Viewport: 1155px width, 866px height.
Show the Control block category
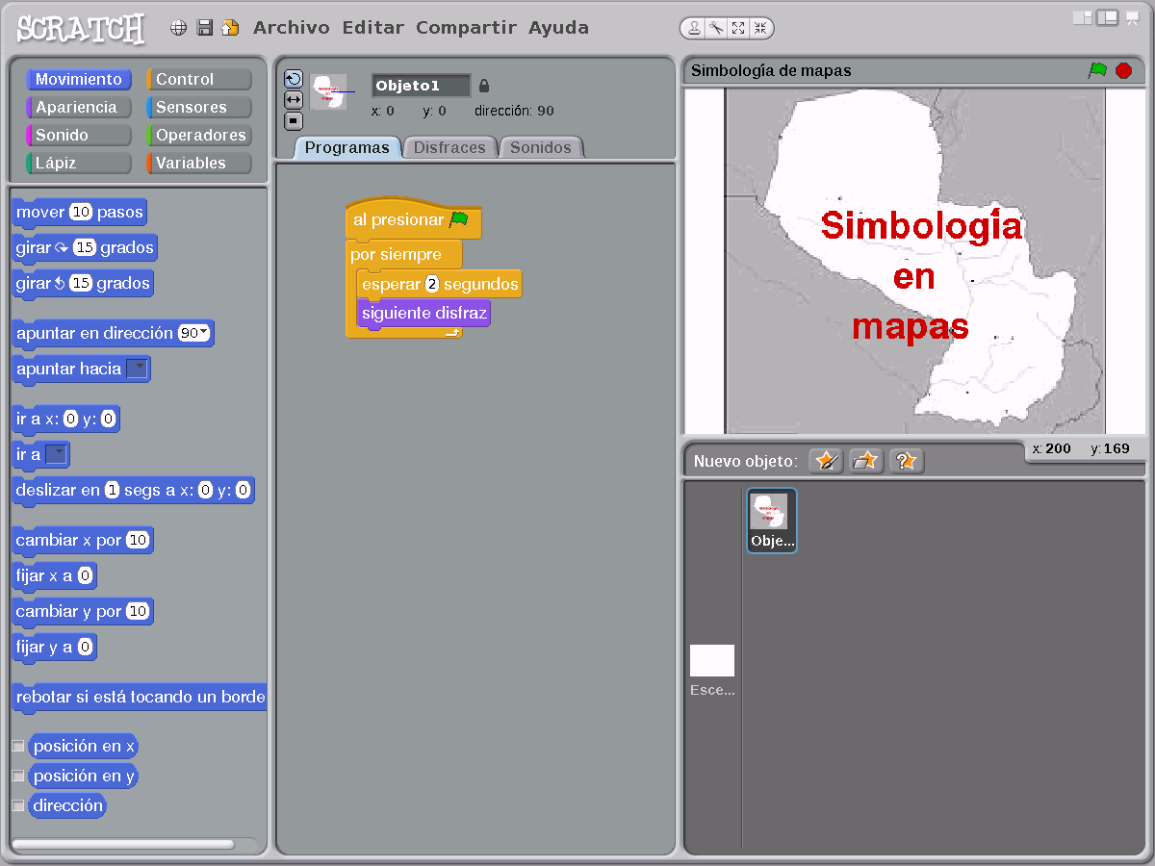click(197, 78)
